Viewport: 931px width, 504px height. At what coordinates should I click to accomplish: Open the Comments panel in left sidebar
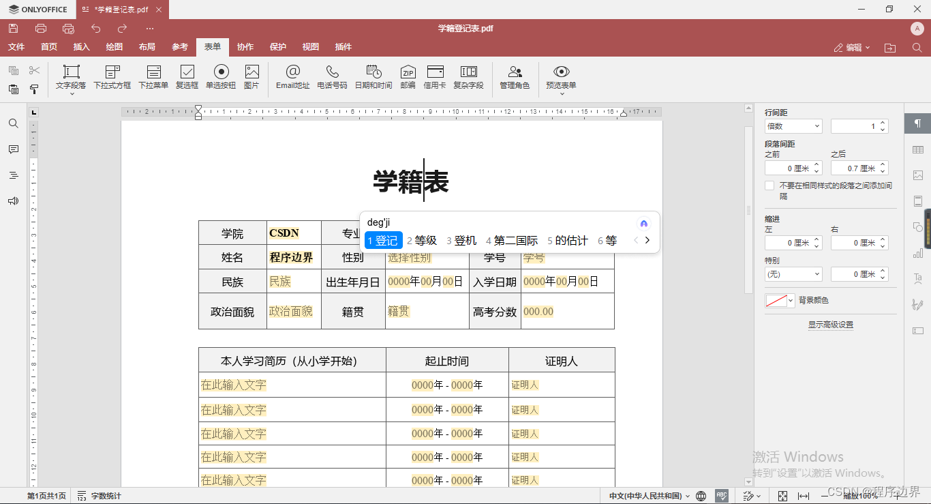14,149
